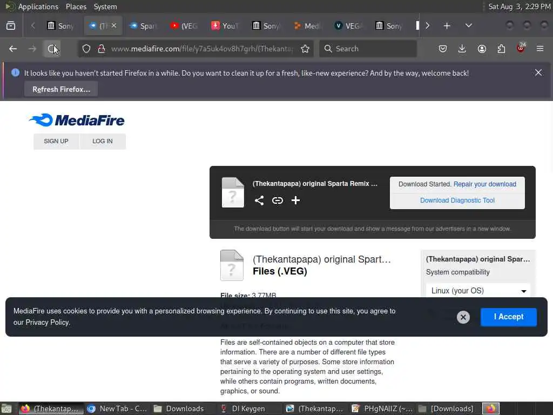View site security padlock information

(x=102, y=49)
